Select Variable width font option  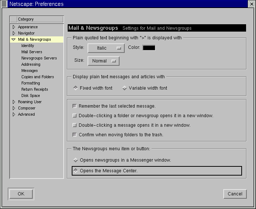pos(124,88)
